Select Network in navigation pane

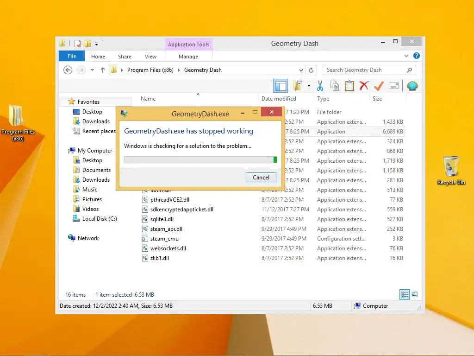tap(88, 238)
